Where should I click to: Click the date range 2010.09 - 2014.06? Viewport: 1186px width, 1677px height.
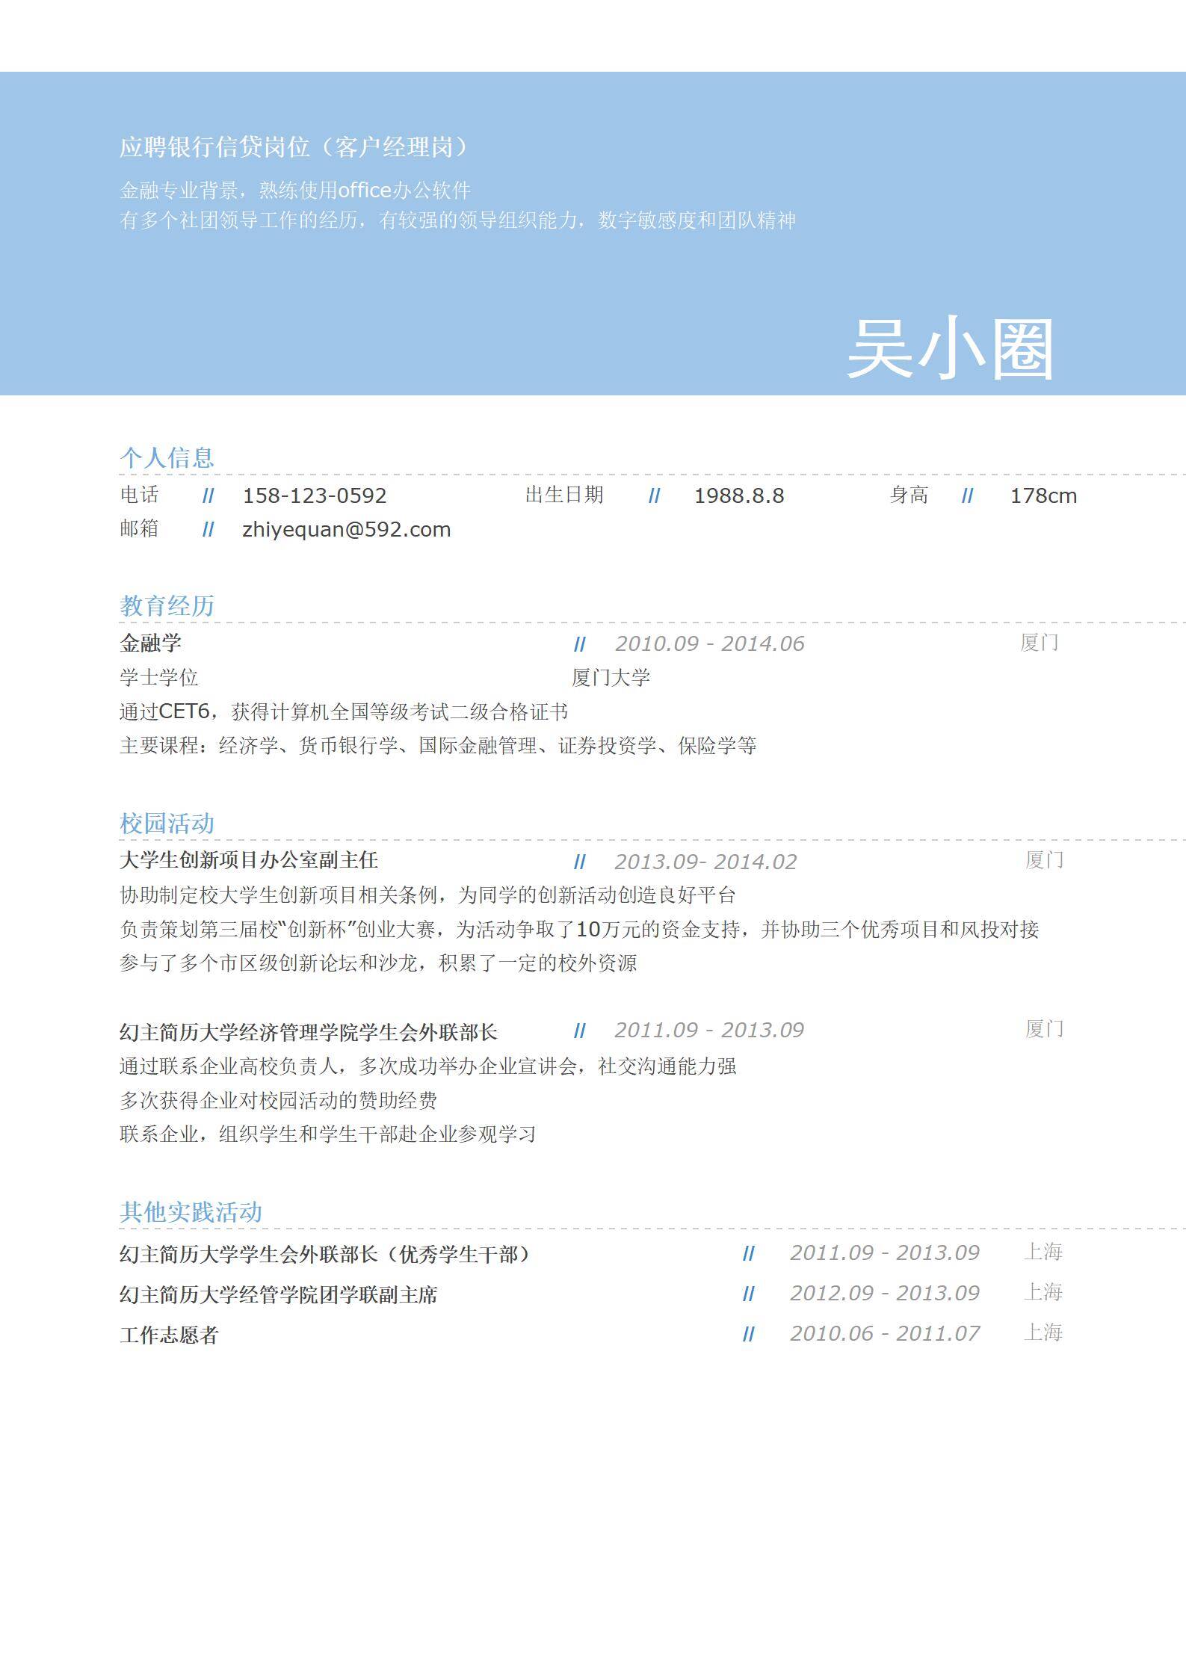tap(709, 643)
